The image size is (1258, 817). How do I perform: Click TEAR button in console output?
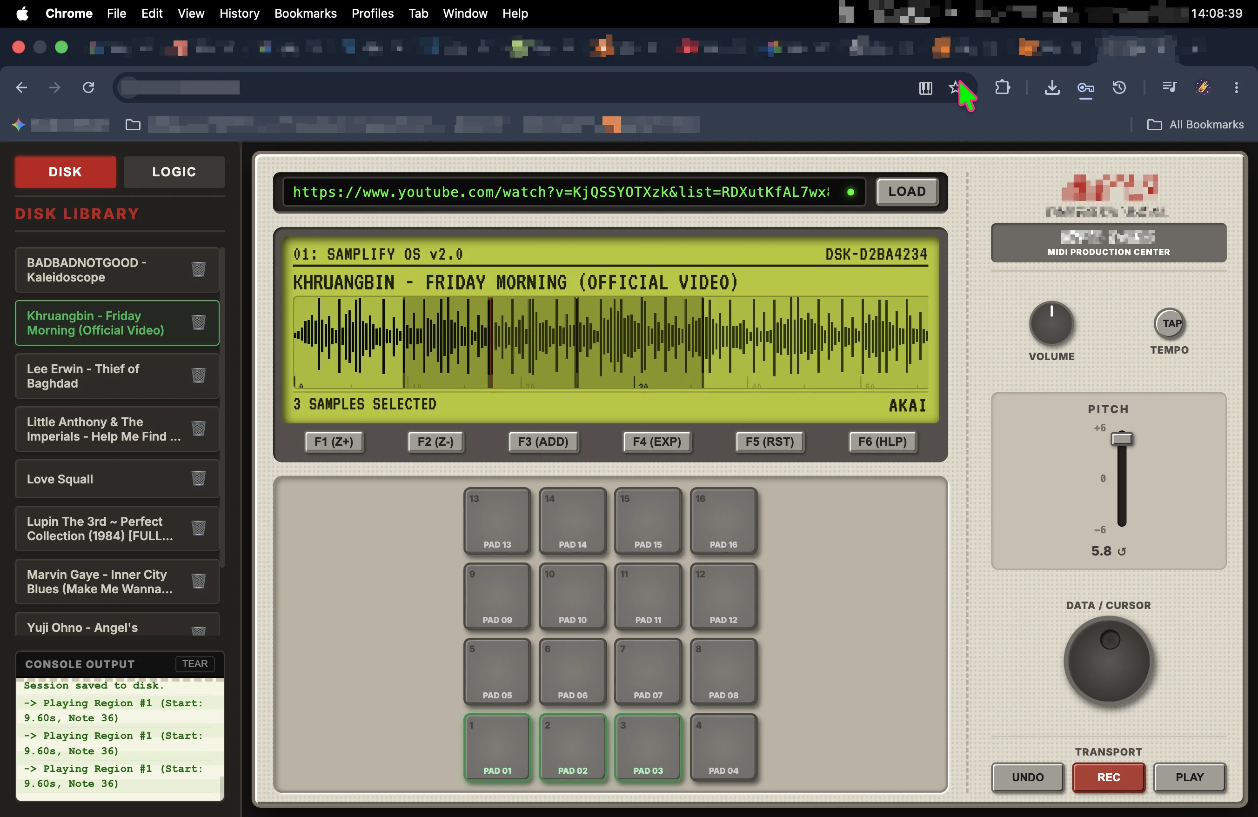pyautogui.click(x=194, y=664)
